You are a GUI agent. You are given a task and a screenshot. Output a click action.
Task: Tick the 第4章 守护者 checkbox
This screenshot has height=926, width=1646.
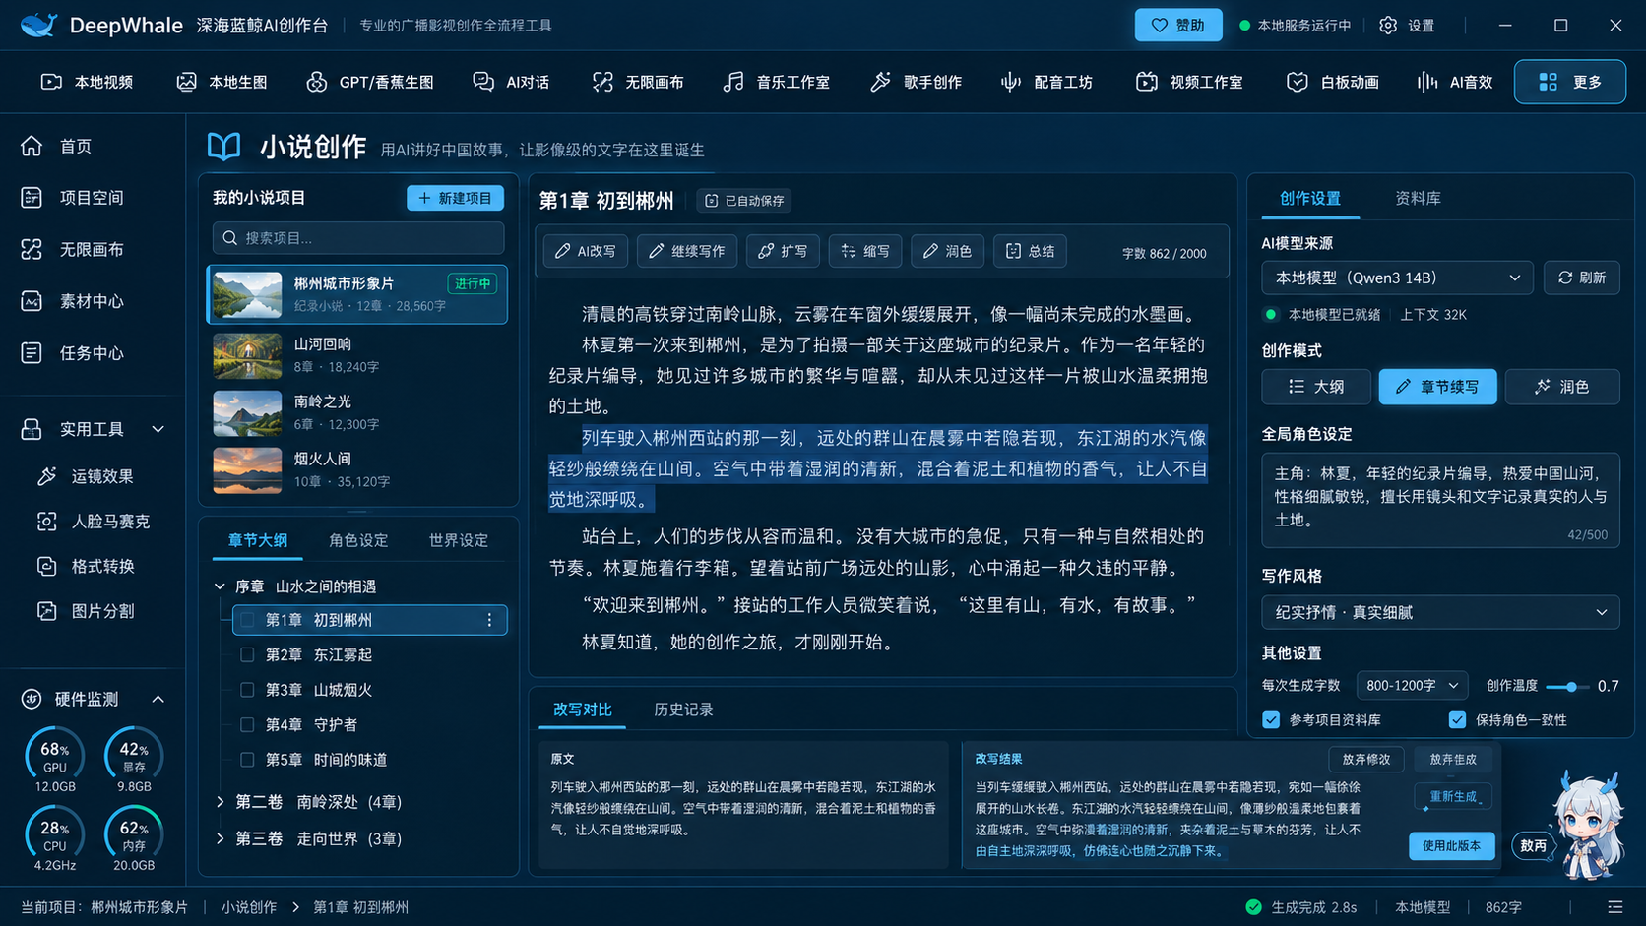coord(247,725)
